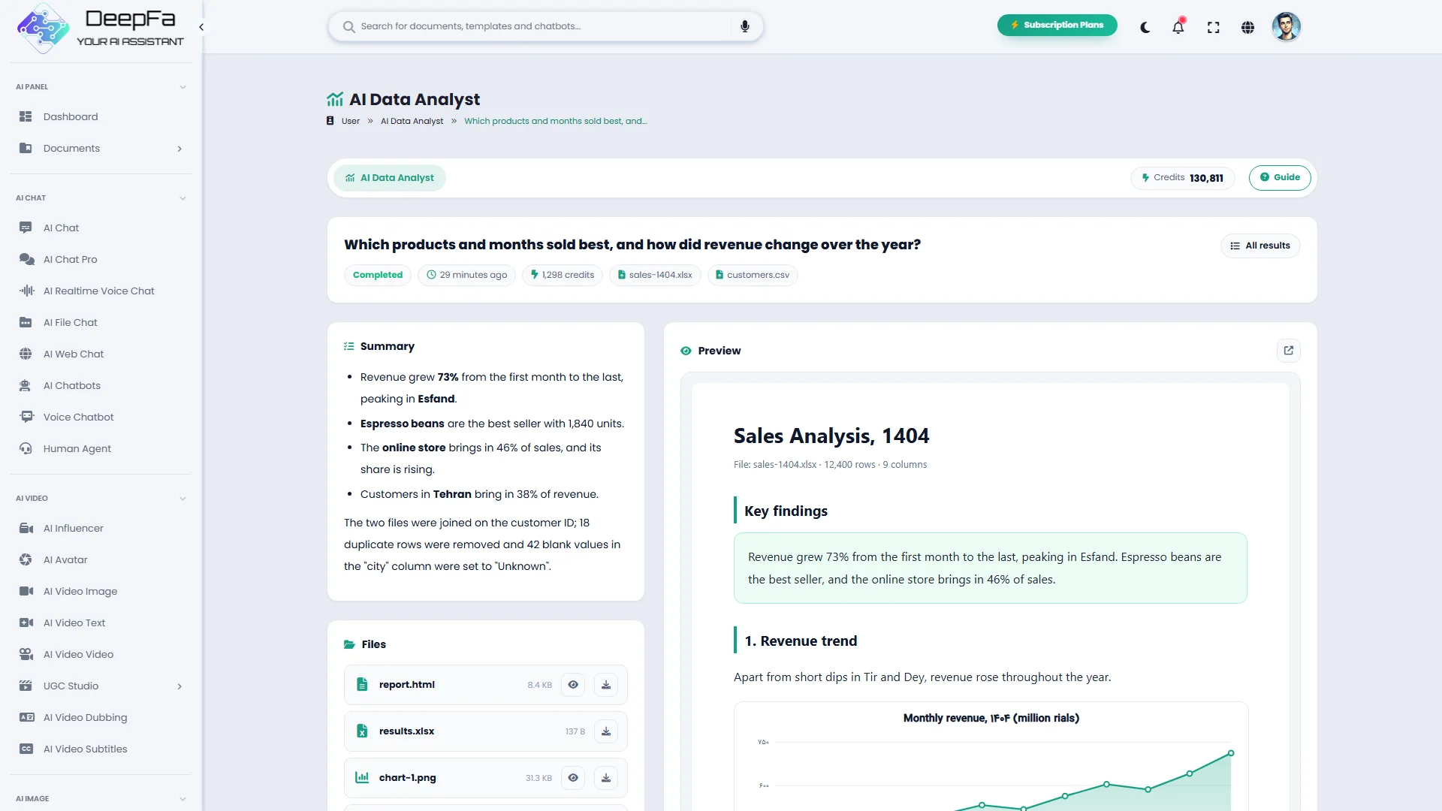Screen dimensions: 1442x811
Task: Open the user profile avatar
Action: (x=1286, y=27)
